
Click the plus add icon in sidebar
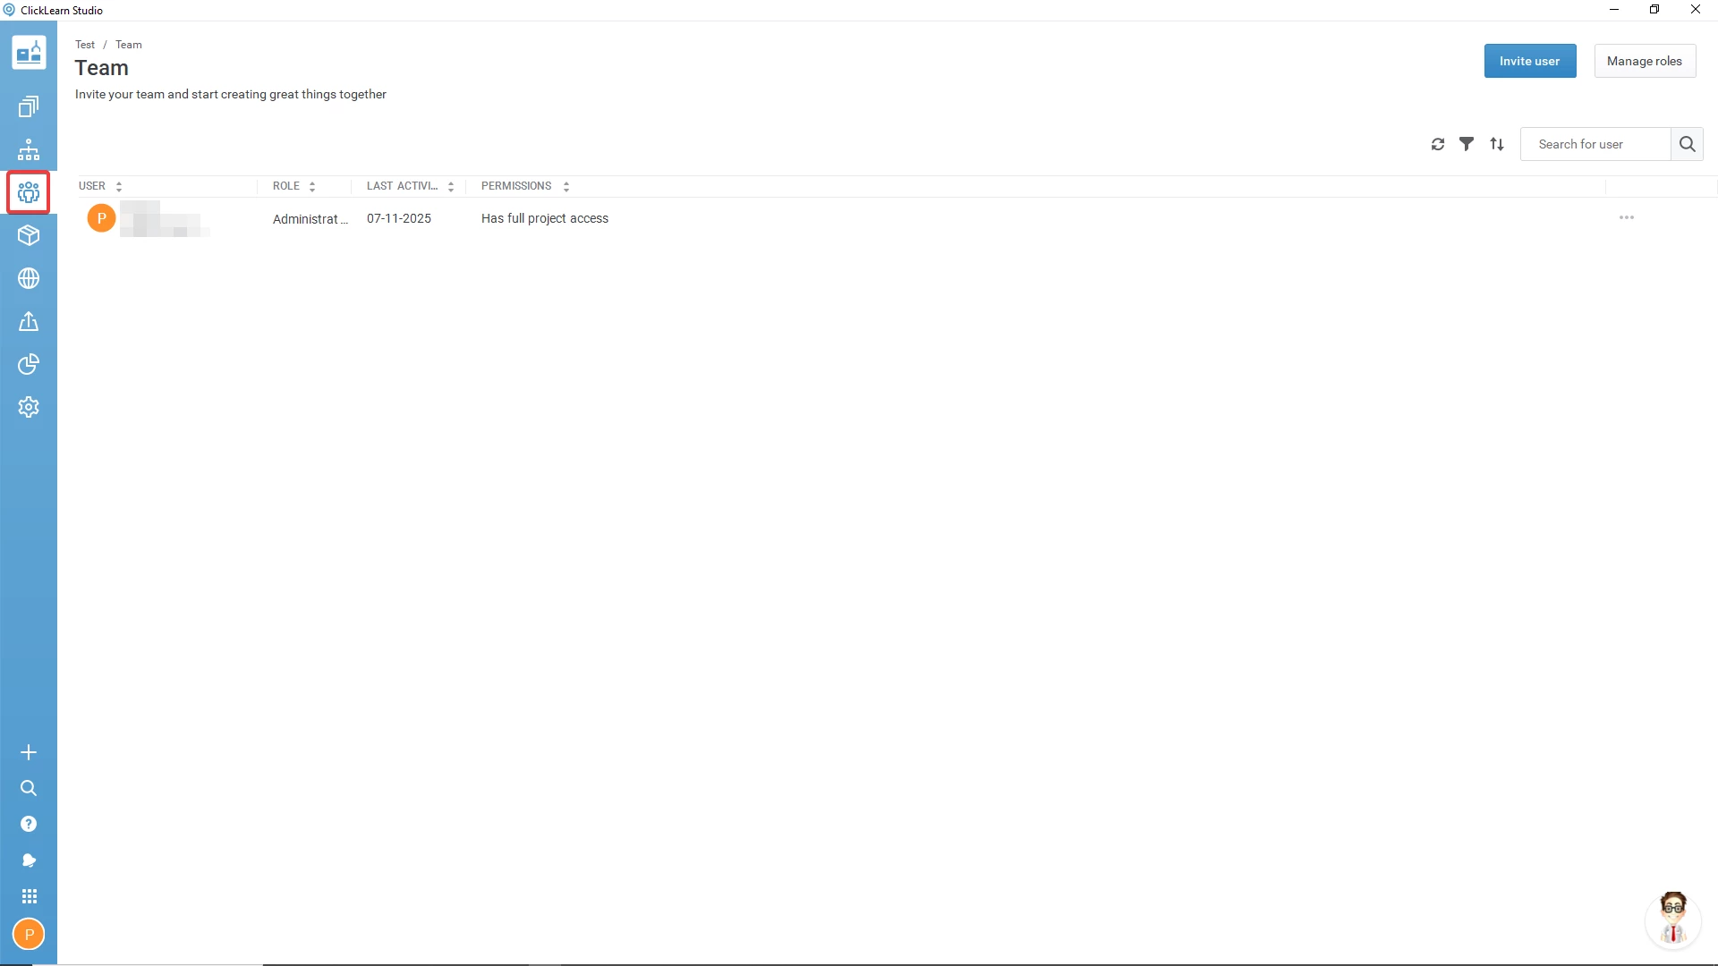coord(29,752)
